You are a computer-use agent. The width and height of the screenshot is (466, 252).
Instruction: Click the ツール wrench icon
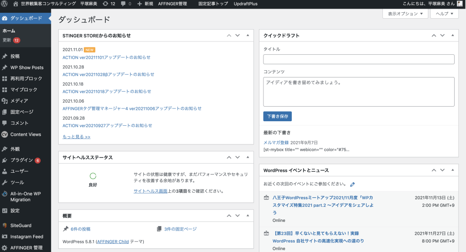pyautogui.click(x=5, y=182)
